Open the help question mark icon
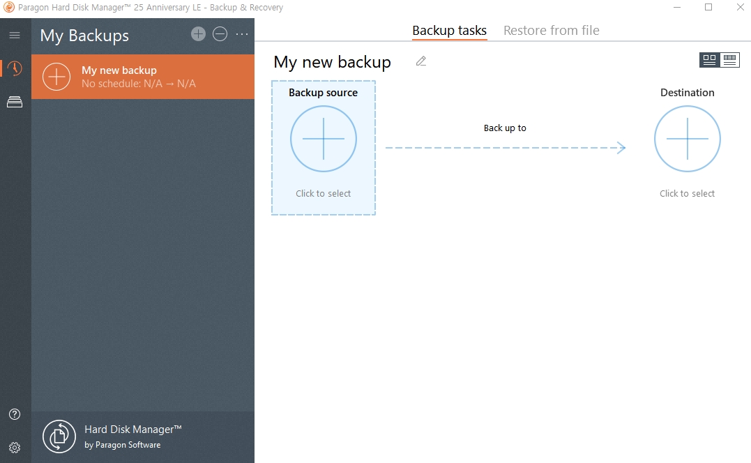This screenshot has height=463, width=751. coord(15,414)
